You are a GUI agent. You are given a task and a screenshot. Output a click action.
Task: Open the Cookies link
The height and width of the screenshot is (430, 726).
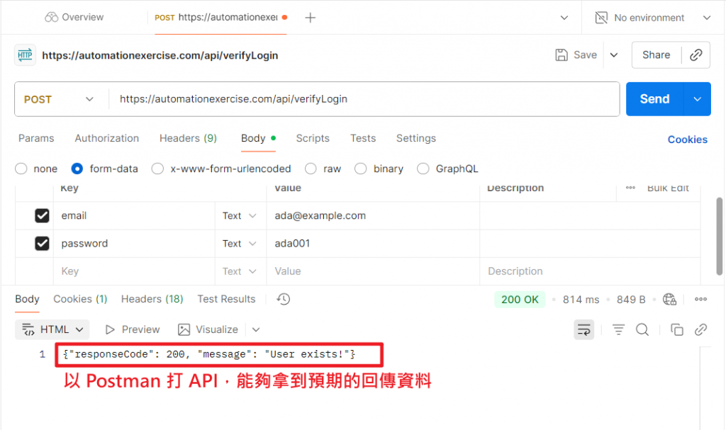[687, 140]
